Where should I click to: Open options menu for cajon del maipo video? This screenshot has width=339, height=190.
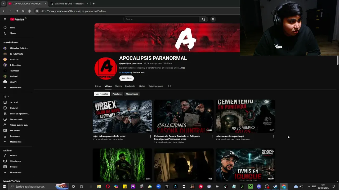(151, 136)
